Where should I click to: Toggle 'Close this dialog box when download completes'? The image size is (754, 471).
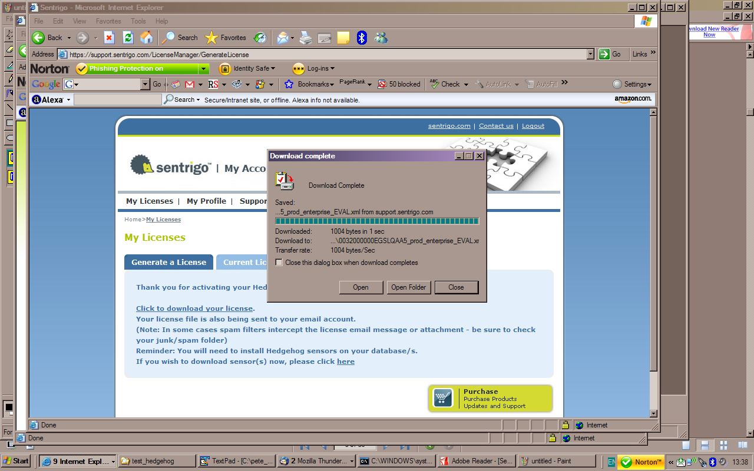[x=279, y=263]
